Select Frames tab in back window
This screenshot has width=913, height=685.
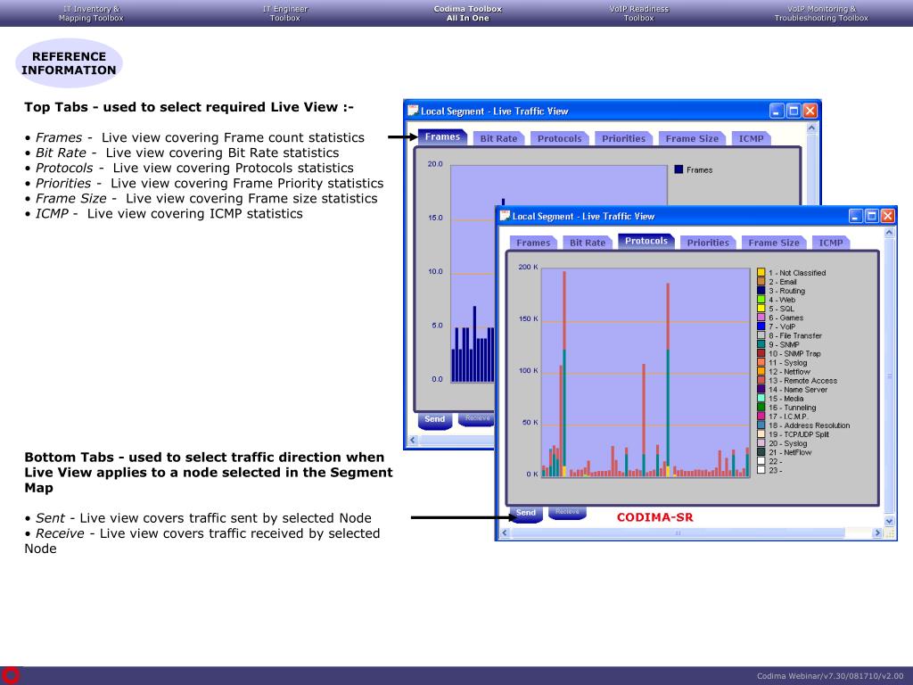pos(442,136)
